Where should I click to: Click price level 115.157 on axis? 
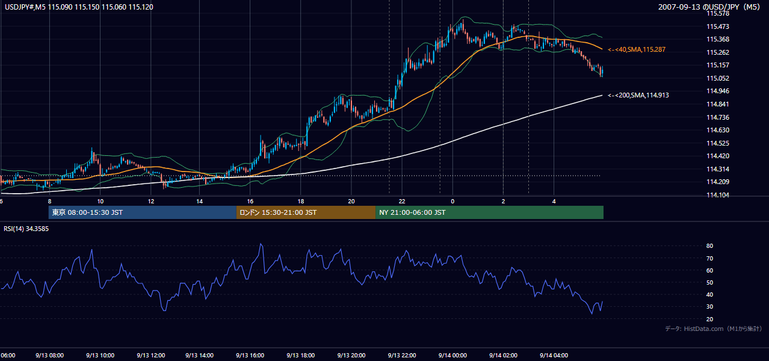717,65
